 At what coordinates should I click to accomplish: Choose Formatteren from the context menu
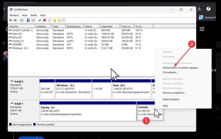170,72
